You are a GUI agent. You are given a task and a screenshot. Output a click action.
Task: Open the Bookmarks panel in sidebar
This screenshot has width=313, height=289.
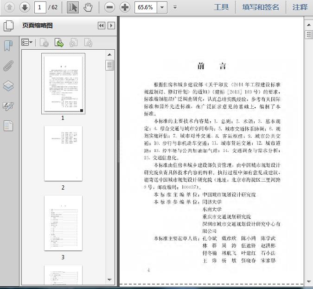[8, 46]
